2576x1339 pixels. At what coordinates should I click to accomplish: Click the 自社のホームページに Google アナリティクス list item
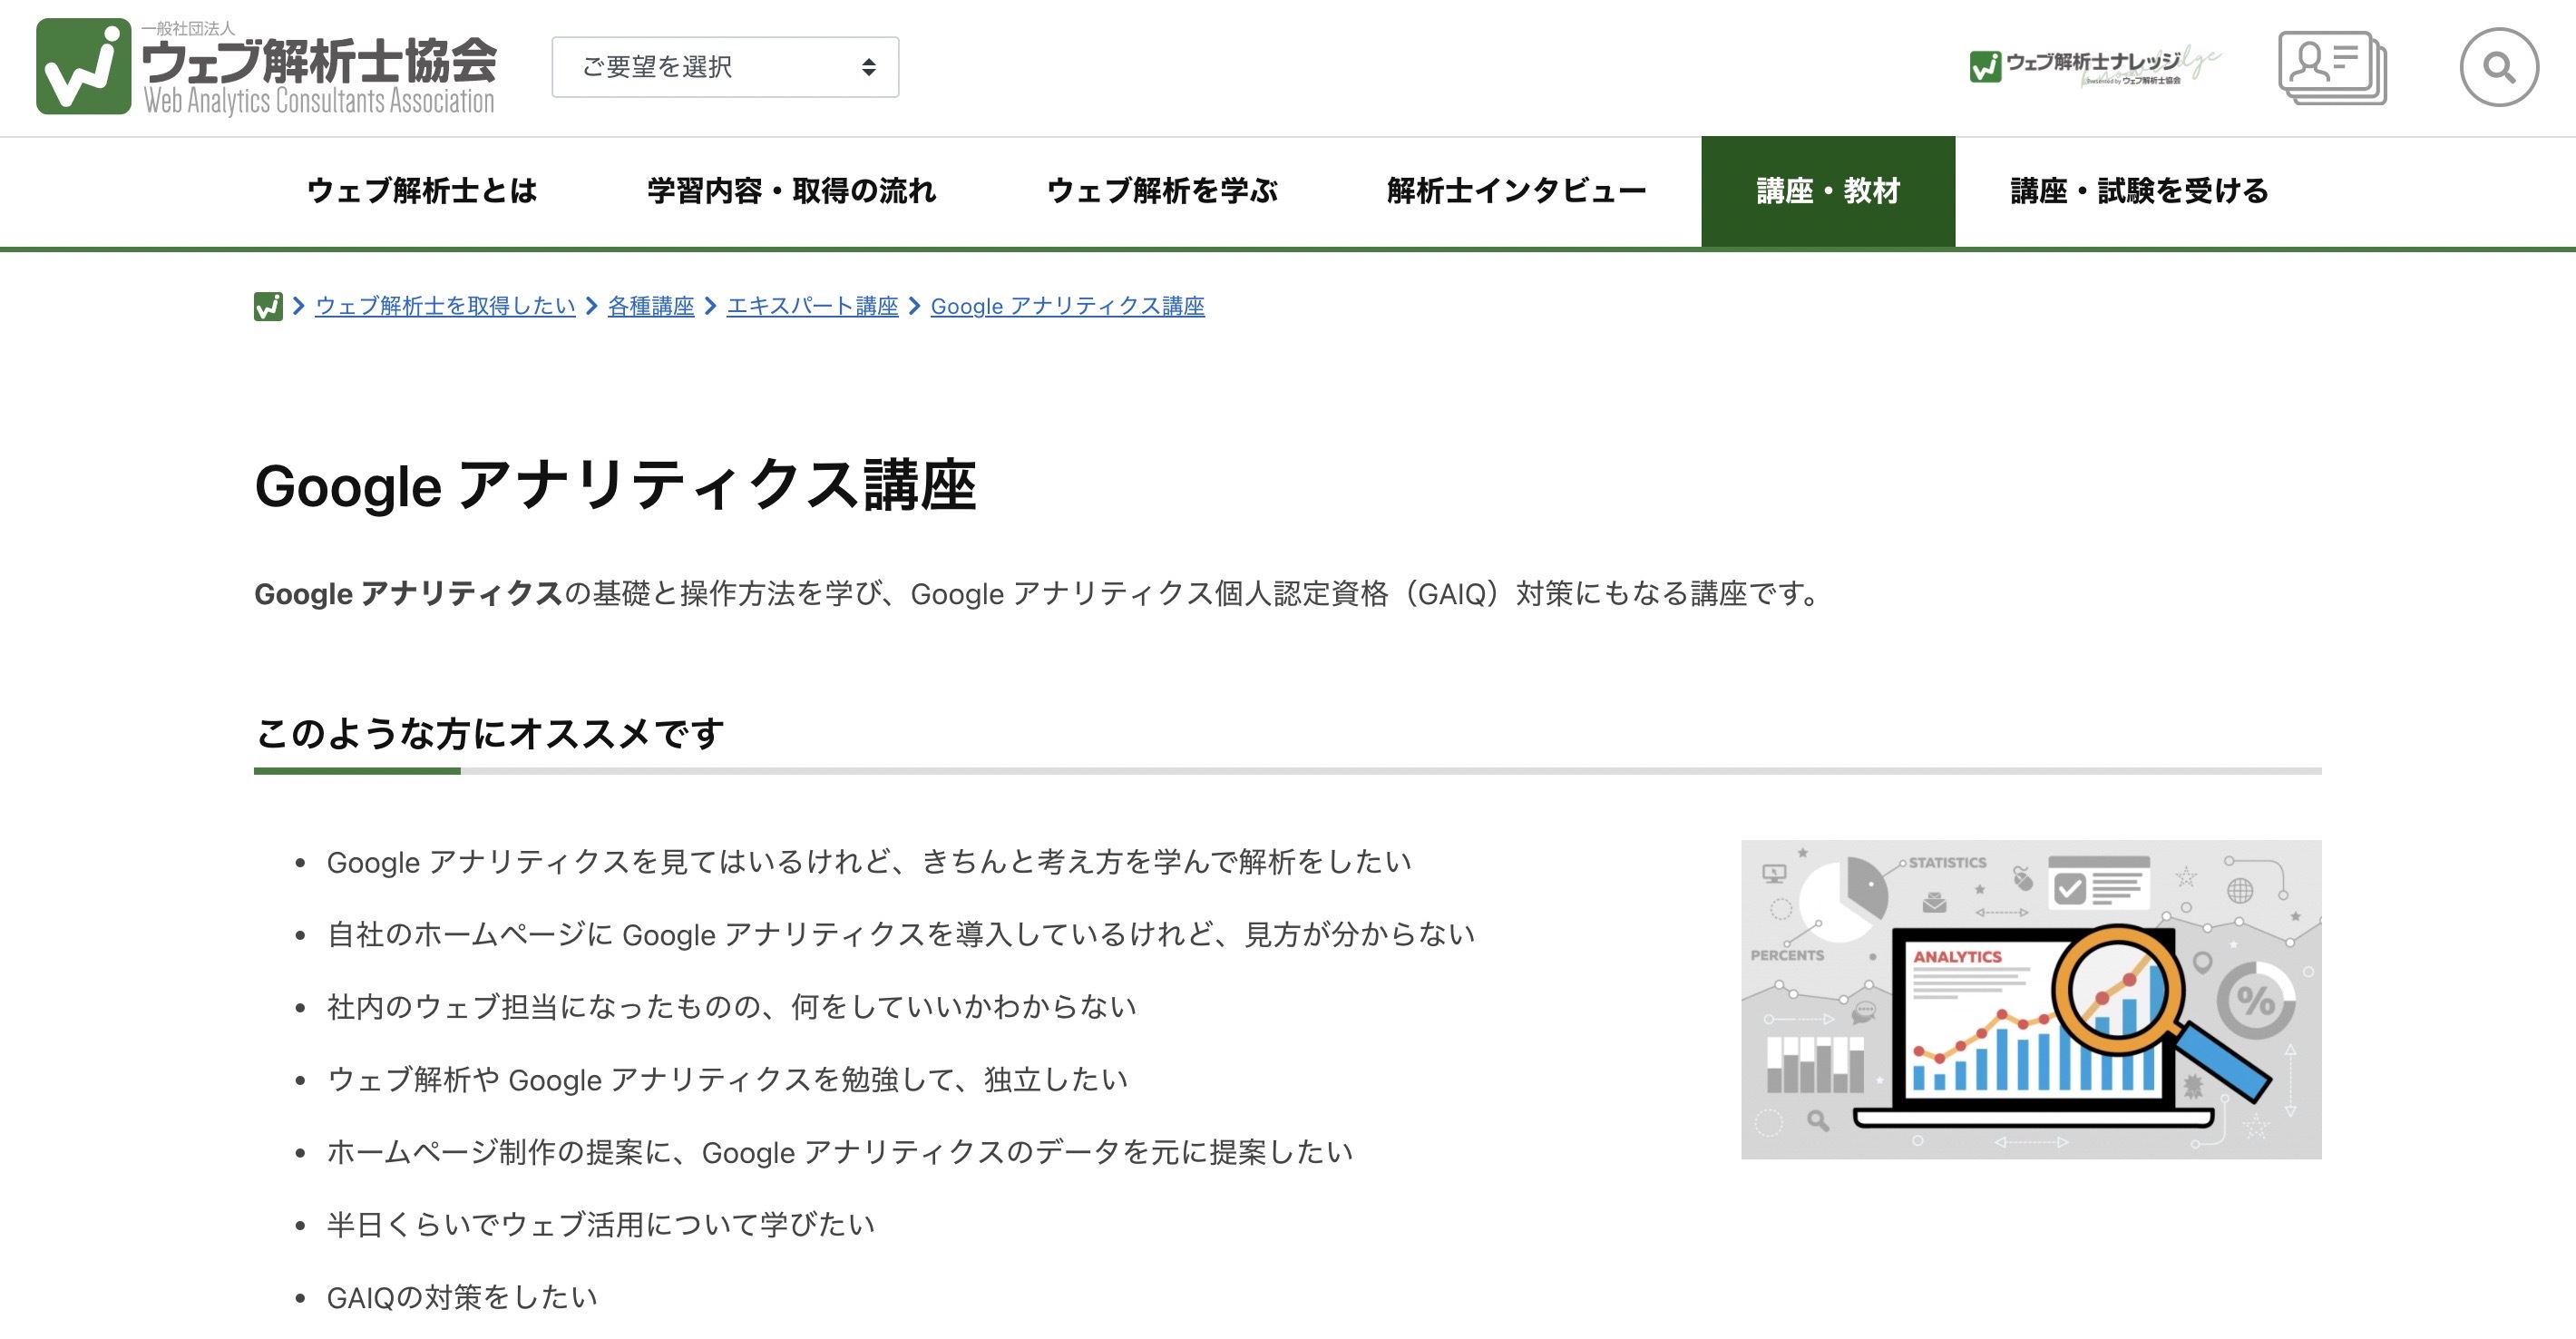tap(901, 934)
